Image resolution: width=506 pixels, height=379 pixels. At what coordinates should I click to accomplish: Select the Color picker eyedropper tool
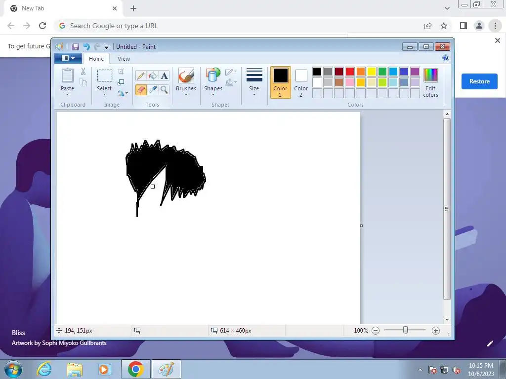click(152, 89)
